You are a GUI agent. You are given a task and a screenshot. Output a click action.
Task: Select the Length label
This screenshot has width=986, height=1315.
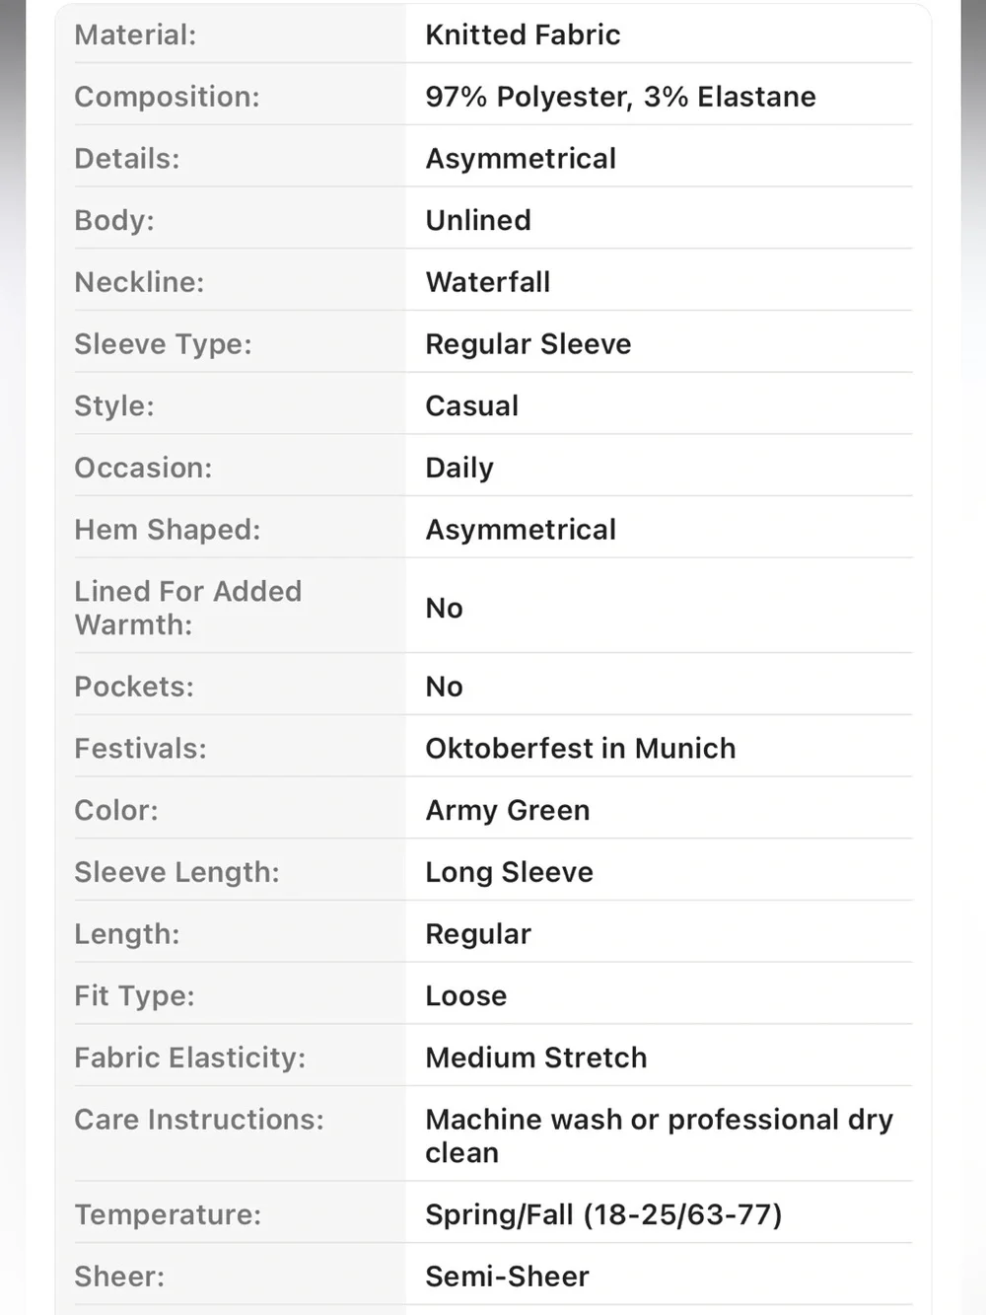pos(127,934)
